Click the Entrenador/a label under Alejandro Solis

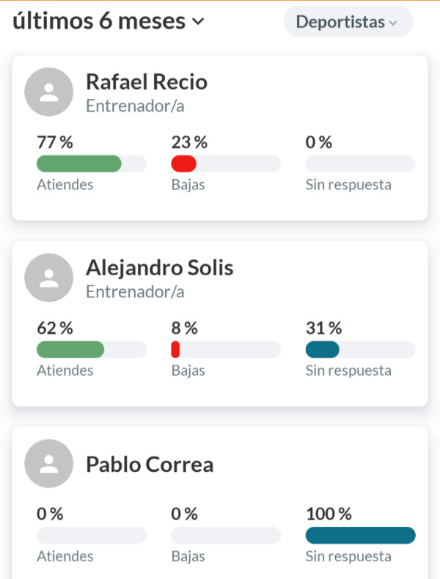click(135, 292)
